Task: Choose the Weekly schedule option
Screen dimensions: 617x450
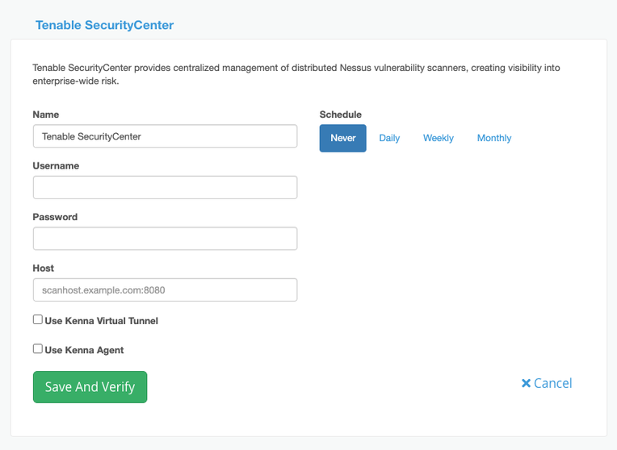Action: 439,139
